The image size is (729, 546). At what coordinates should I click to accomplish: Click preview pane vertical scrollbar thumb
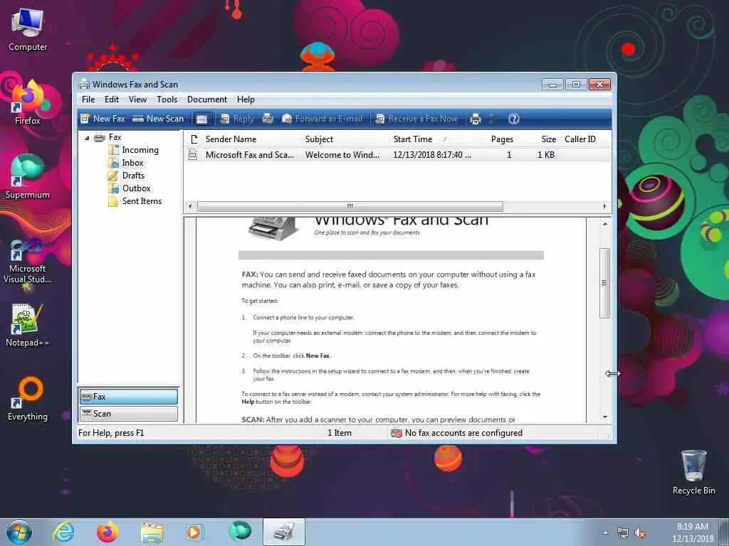tap(604, 283)
